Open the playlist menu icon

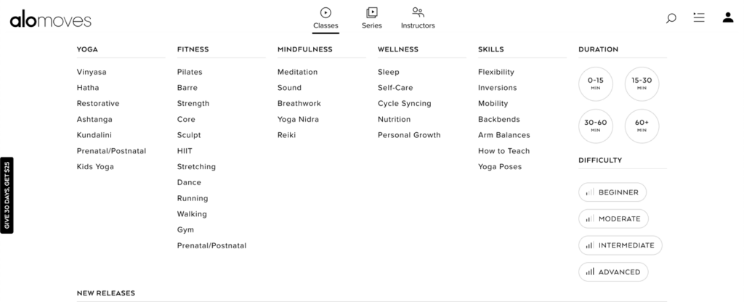tap(699, 17)
